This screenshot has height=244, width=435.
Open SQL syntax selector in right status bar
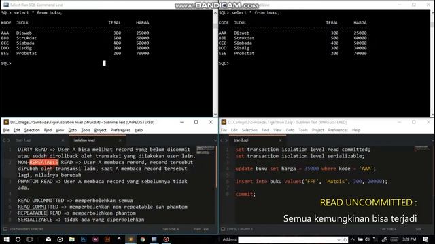419,229
